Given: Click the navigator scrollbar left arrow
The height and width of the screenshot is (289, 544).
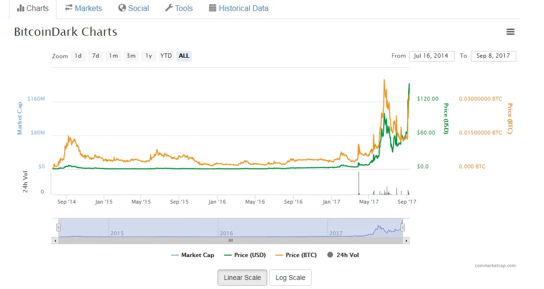Looking at the screenshot, I should point(55,240).
